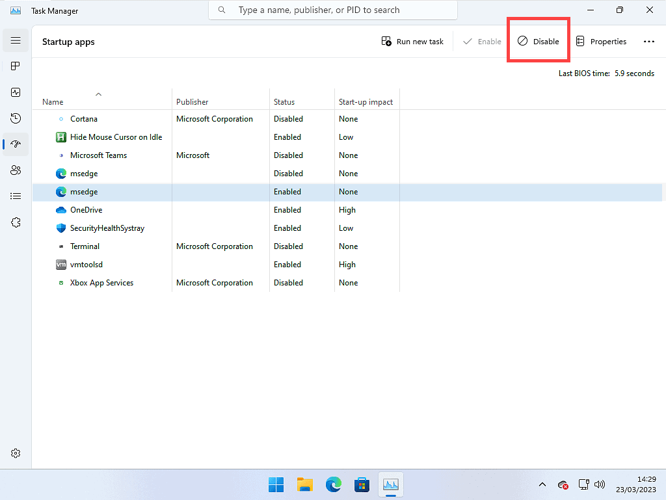Switch to the Users page icon

pyautogui.click(x=16, y=170)
